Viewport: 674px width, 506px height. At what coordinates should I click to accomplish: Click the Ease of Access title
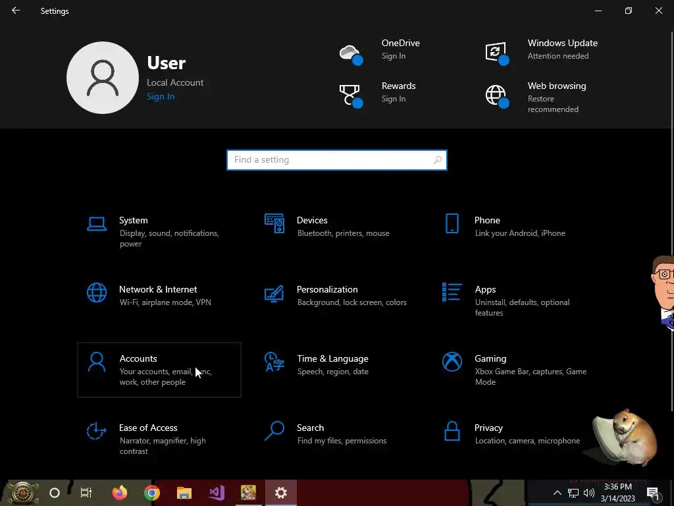click(x=148, y=428)
